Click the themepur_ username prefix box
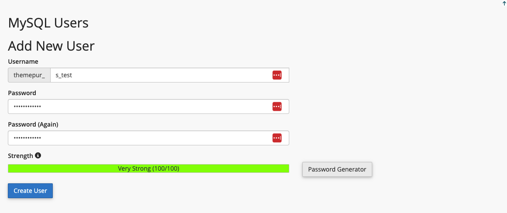507x213 pixels. [29, 75]
